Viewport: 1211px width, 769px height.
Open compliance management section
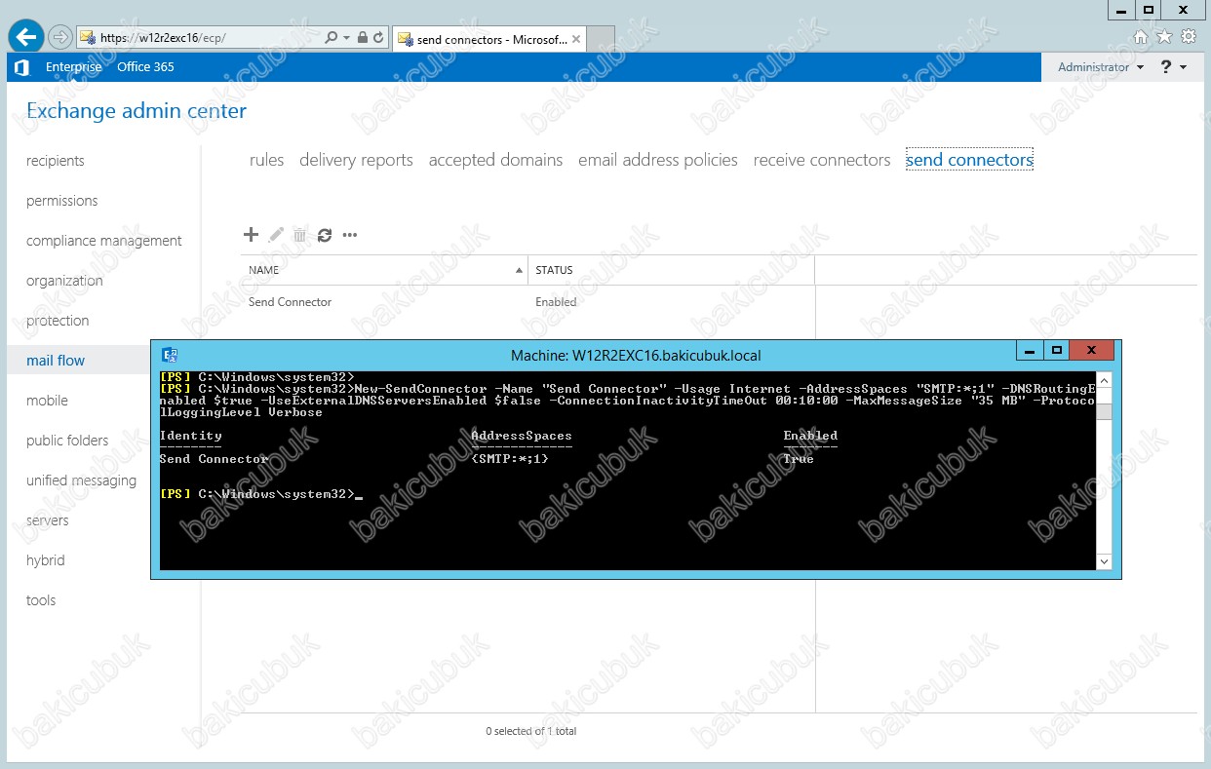click(x=104, y=241)
